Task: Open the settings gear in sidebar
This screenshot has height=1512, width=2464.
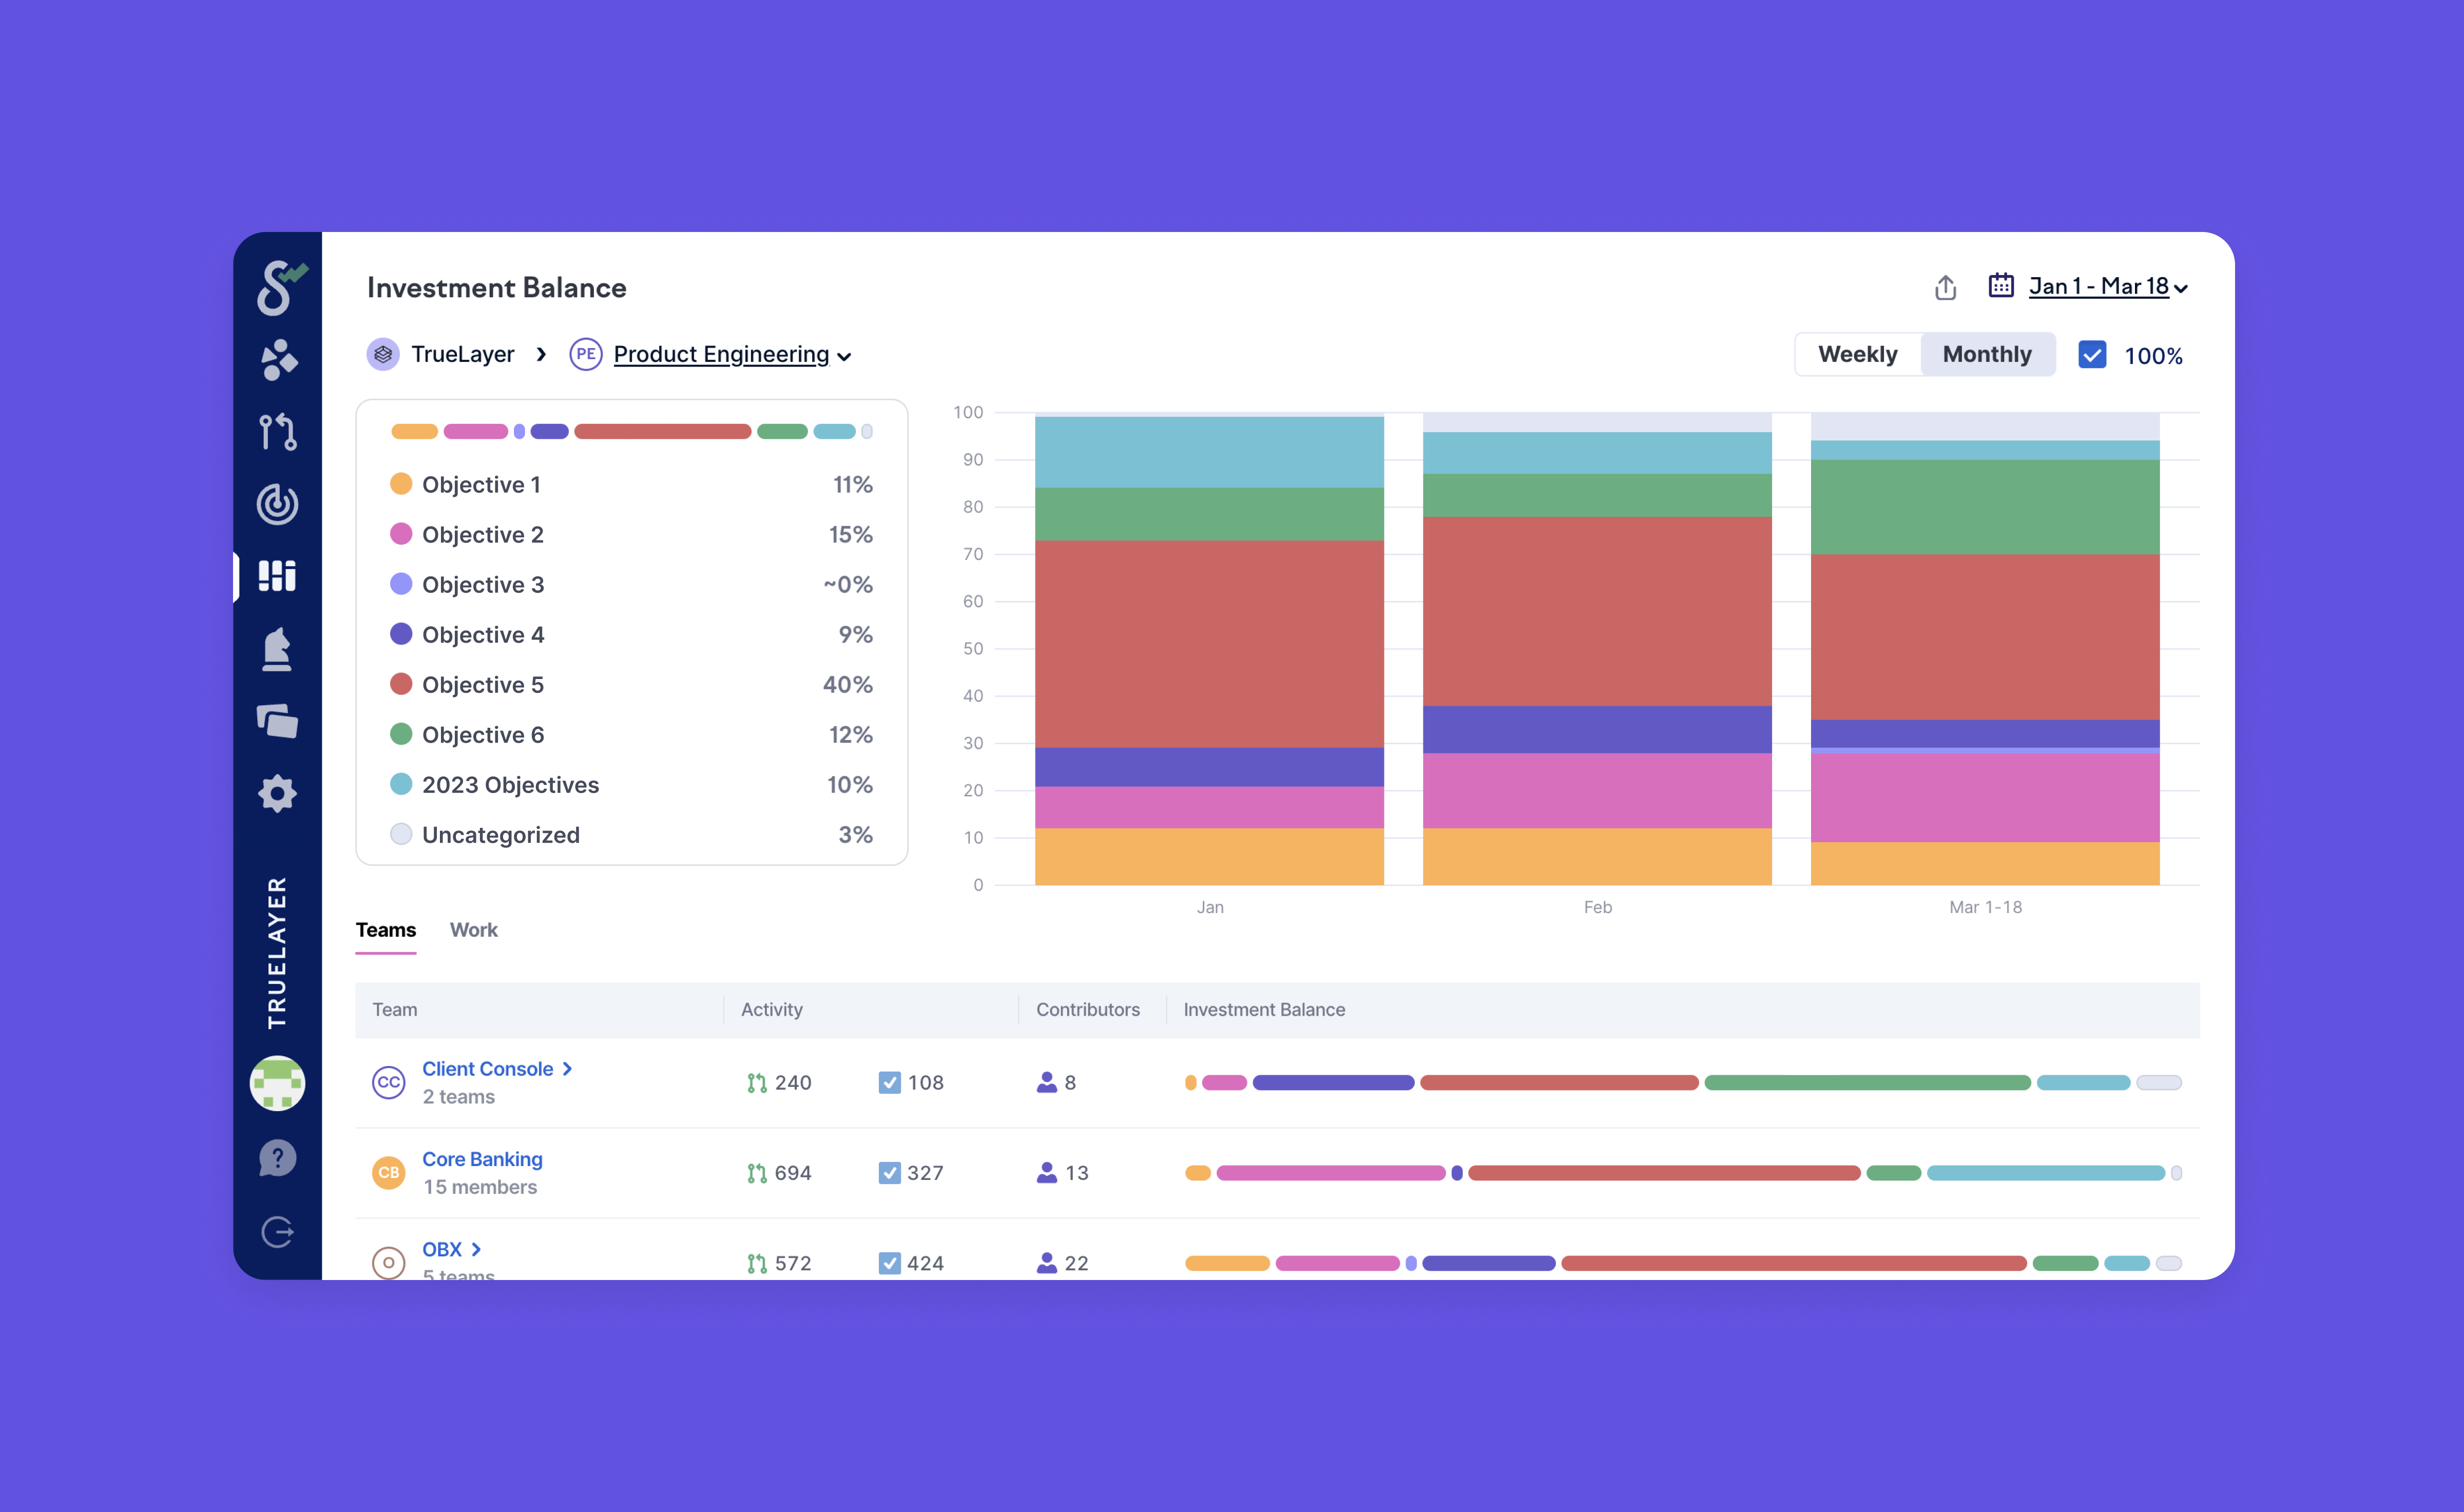Action: pos(277,794)
